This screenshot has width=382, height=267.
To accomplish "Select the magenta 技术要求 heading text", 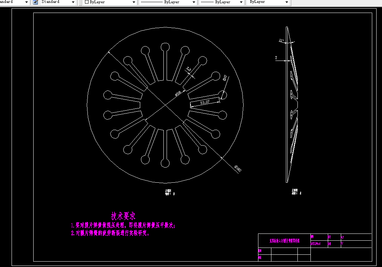I will click(123, 216).
